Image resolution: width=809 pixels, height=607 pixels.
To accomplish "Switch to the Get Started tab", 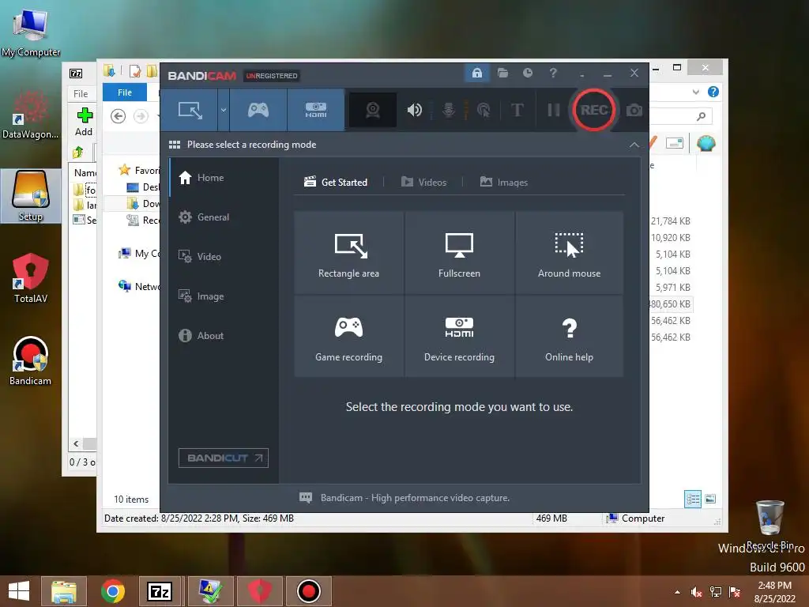I will coord(336,183).
